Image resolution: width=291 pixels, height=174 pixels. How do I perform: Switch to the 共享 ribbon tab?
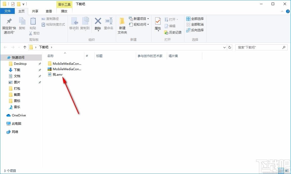35,11
